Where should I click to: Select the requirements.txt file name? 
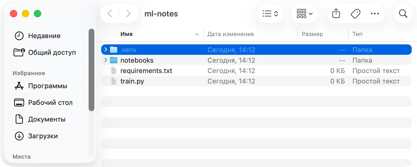146,71
